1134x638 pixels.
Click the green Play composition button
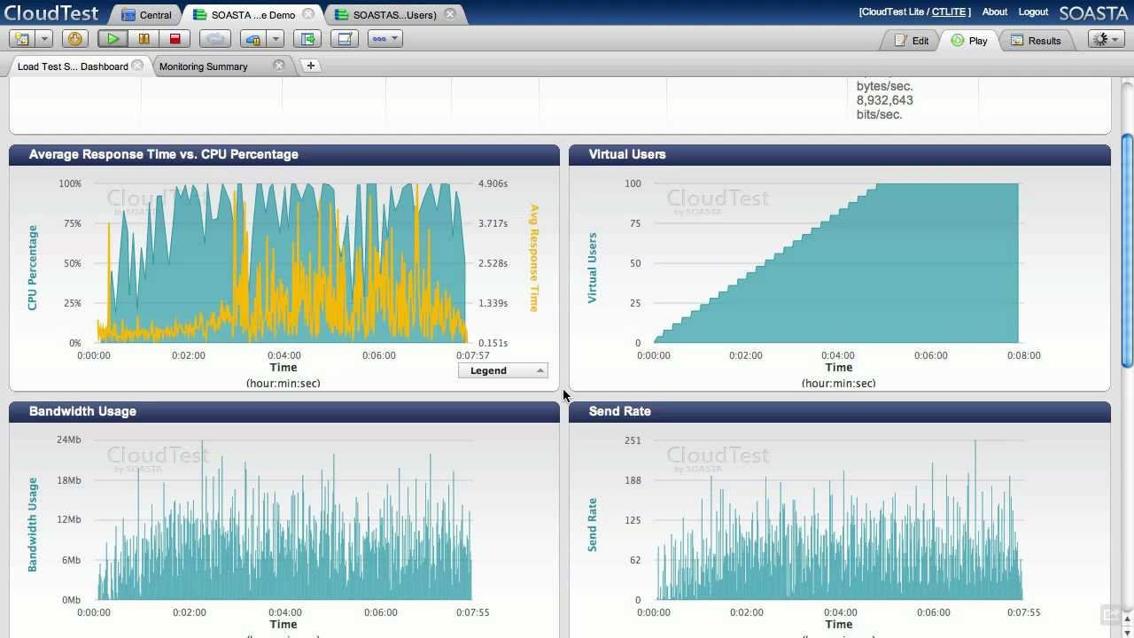113,39
